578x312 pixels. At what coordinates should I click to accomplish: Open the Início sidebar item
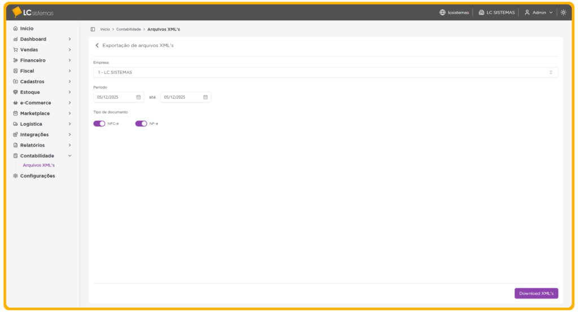pos(27,28)
